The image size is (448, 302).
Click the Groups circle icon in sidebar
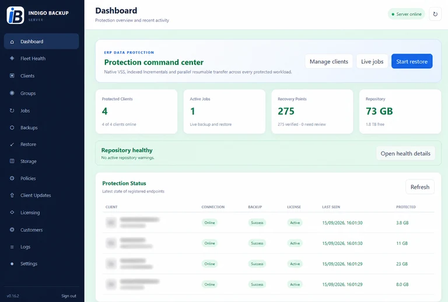click(x=12, y=93)
